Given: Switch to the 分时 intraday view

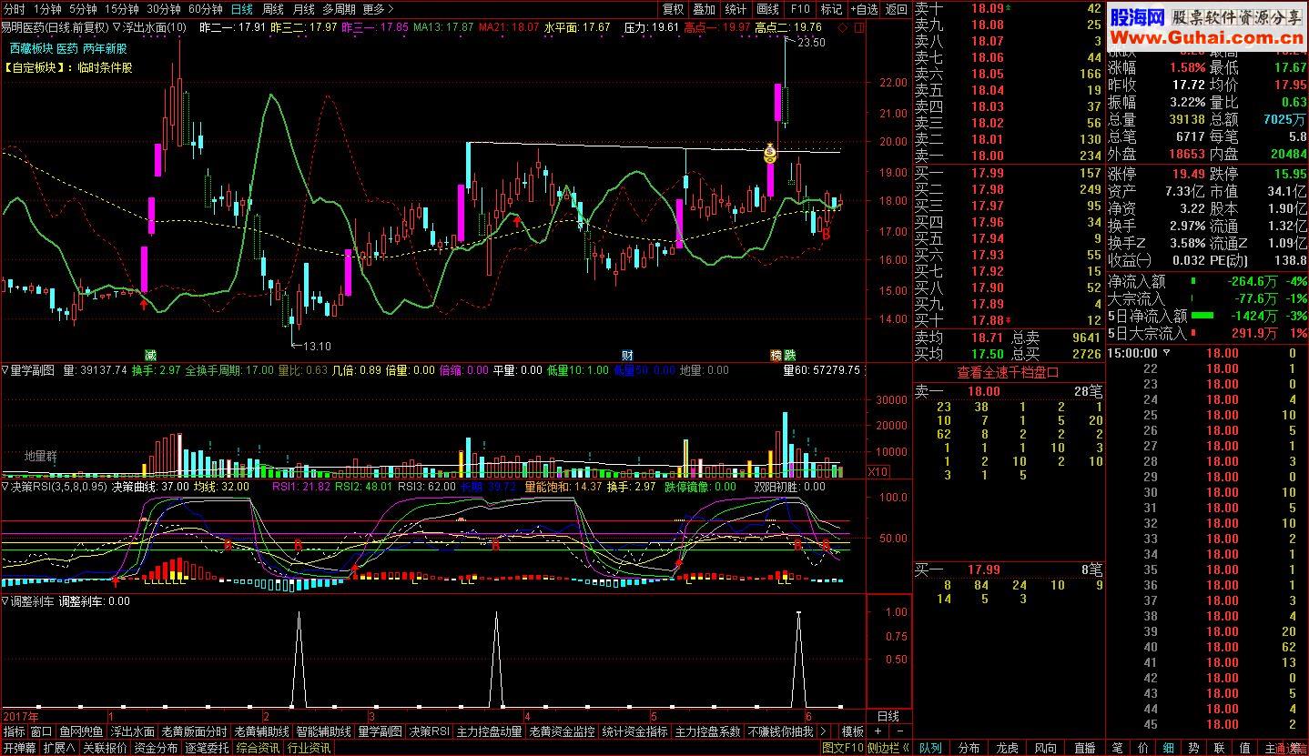Looking at the screenshot, I should [x=15, y=9].
